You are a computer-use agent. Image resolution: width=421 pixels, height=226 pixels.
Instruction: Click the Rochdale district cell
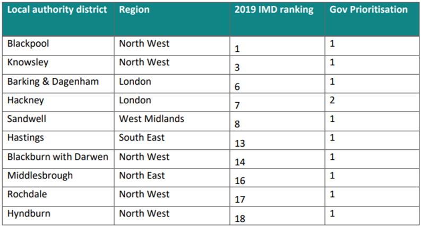pyautogui.click(x=27, y=194)
